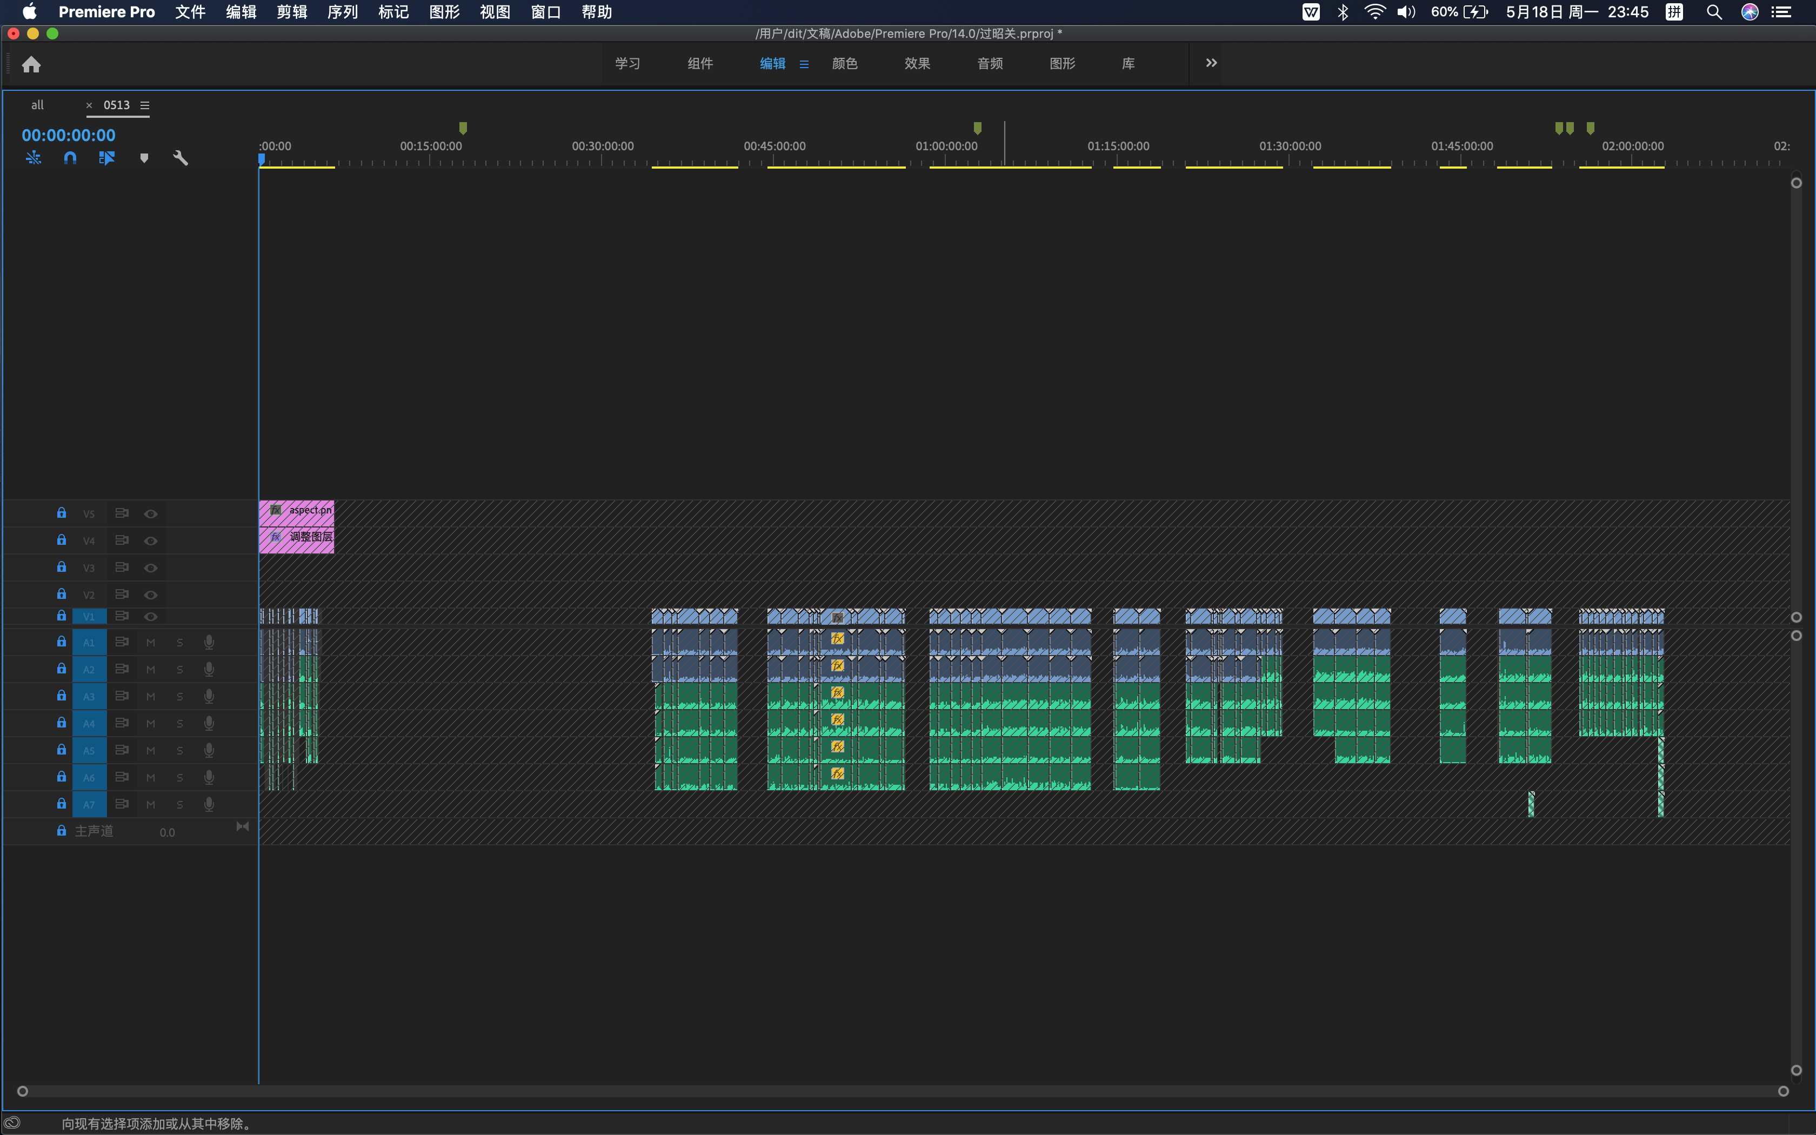Click the A1 voice-over record microphone

click(x=209, y=643)
